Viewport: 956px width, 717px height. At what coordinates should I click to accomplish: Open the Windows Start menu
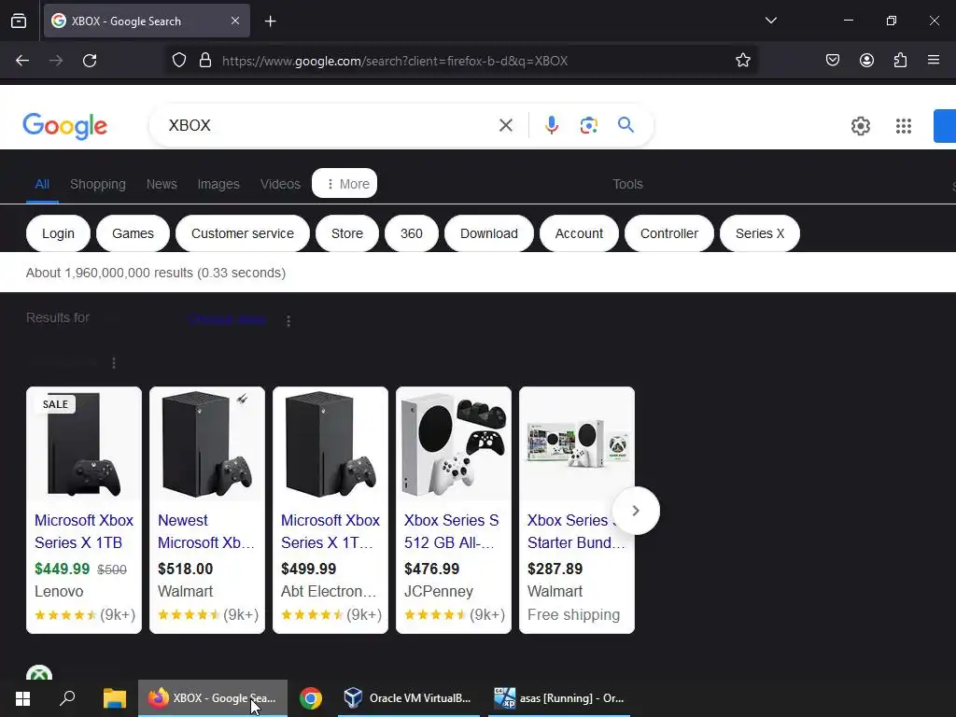point(22,698)
